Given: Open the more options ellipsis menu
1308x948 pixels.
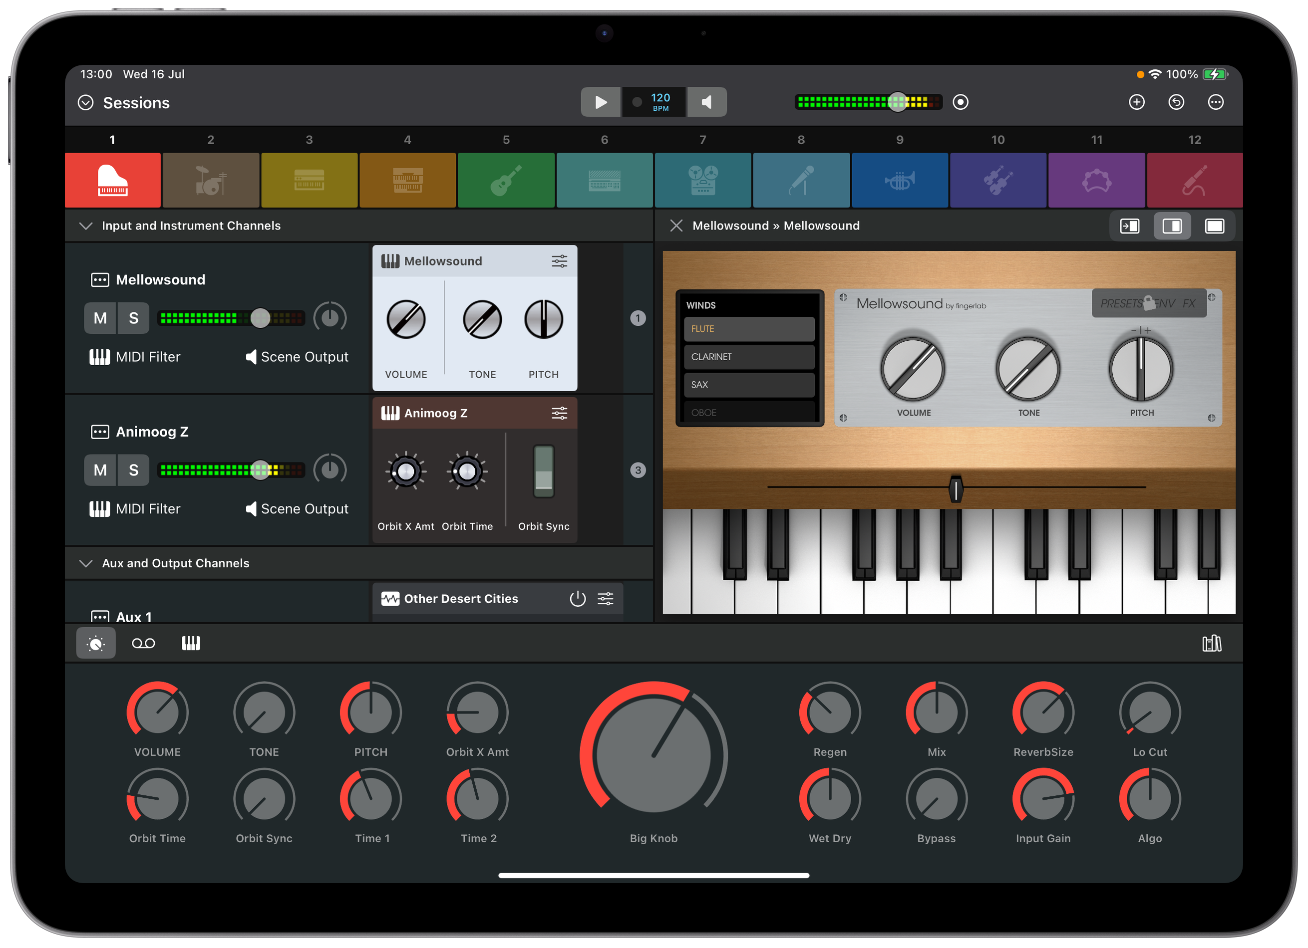Looking at the screenshot, I should pos(1215,103).
